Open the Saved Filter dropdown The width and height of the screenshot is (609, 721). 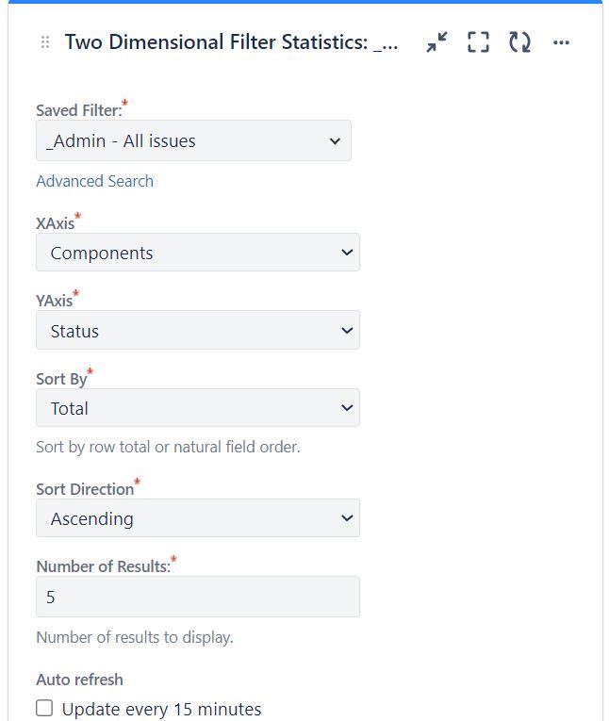193,140
